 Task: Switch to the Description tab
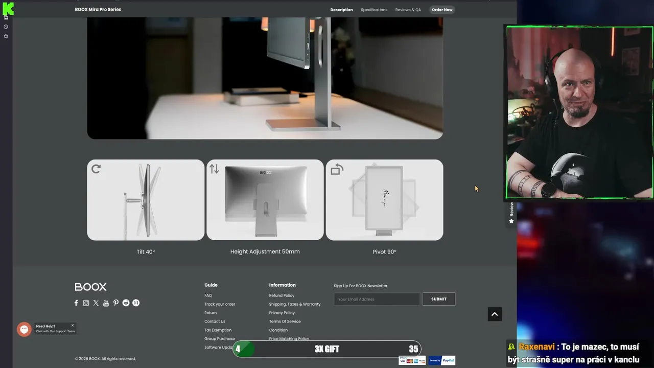(341, 10)
